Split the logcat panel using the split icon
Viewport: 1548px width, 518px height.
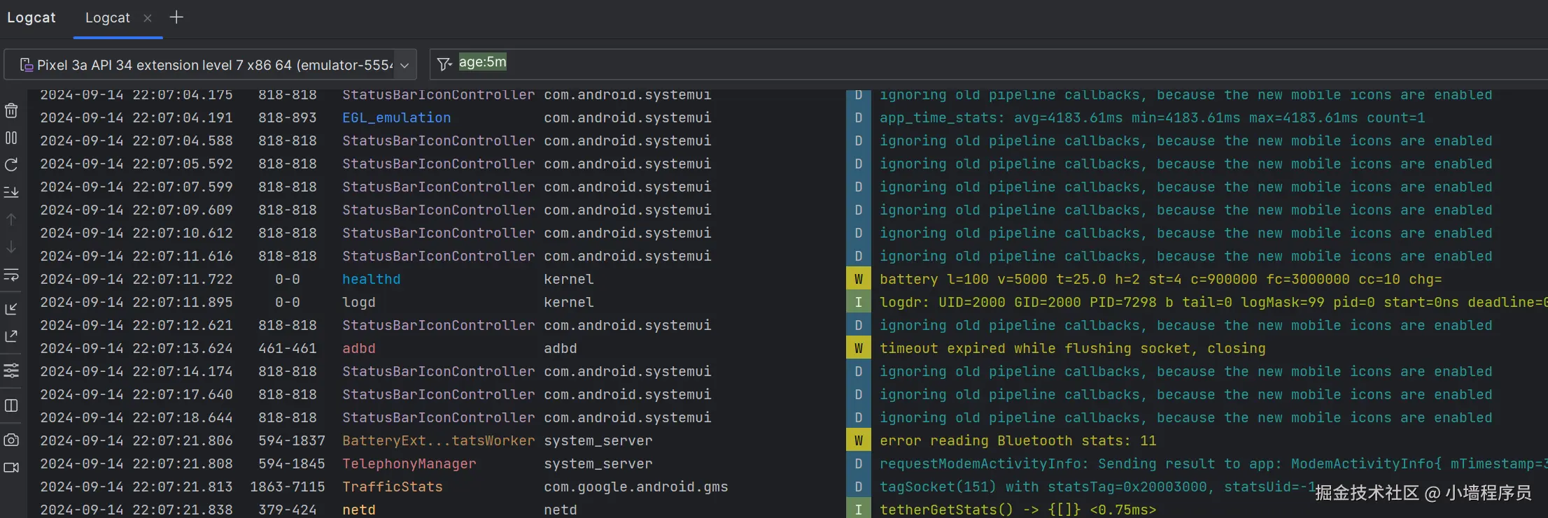[11, 405]
